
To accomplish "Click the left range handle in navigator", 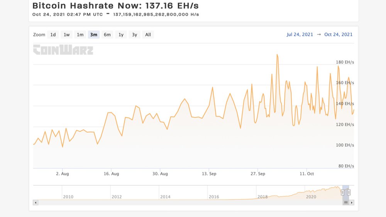I will click(342, 192).
